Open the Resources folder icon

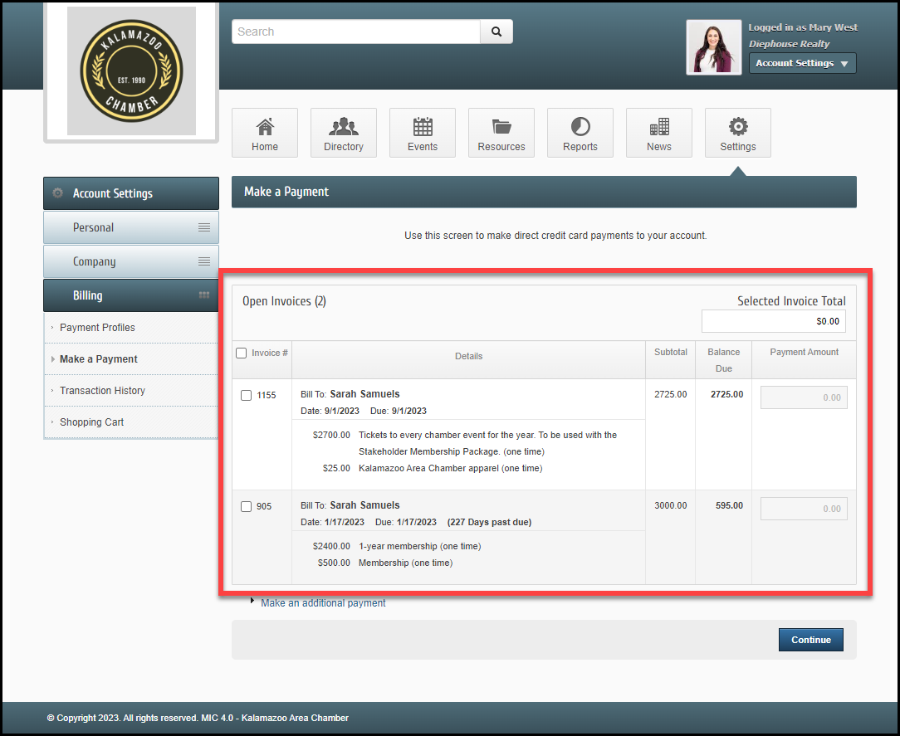coord(501,127)
